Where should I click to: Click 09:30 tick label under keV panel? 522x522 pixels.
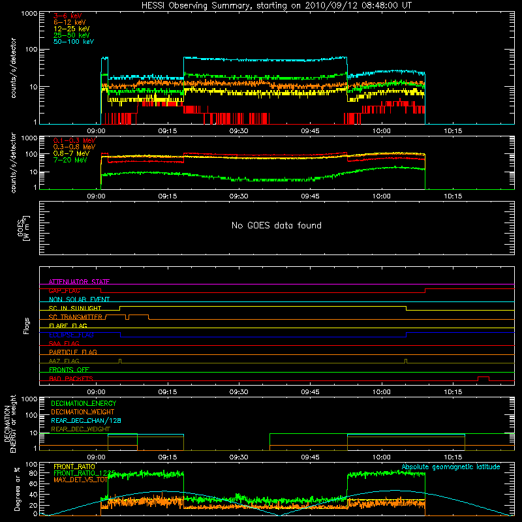(x=239, y=131)
